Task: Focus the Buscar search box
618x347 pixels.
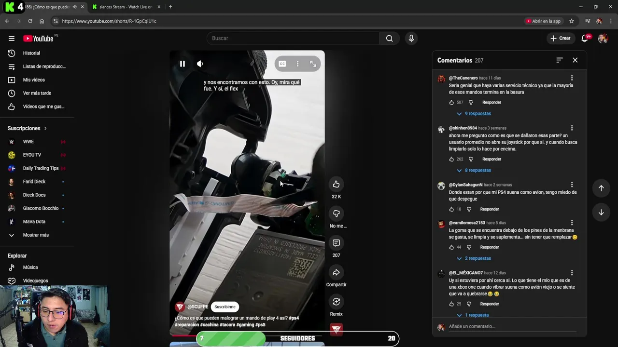Action: click(x=293, y=39)
